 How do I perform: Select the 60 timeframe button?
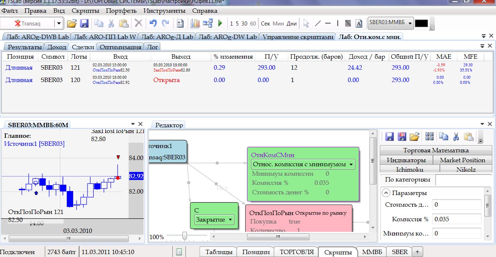pyautogui.click(x=253, y=23)
